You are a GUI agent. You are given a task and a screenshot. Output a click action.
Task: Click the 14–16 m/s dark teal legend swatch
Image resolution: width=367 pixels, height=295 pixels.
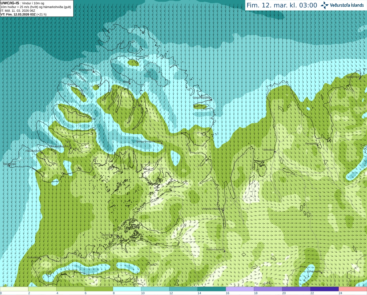coord(212,289)
